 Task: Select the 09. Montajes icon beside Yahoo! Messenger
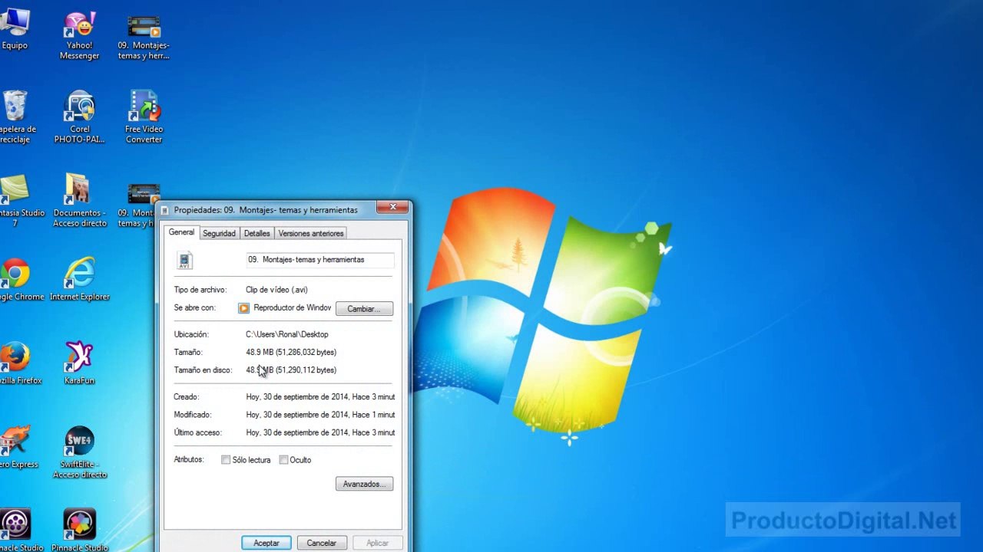point(144,37)
